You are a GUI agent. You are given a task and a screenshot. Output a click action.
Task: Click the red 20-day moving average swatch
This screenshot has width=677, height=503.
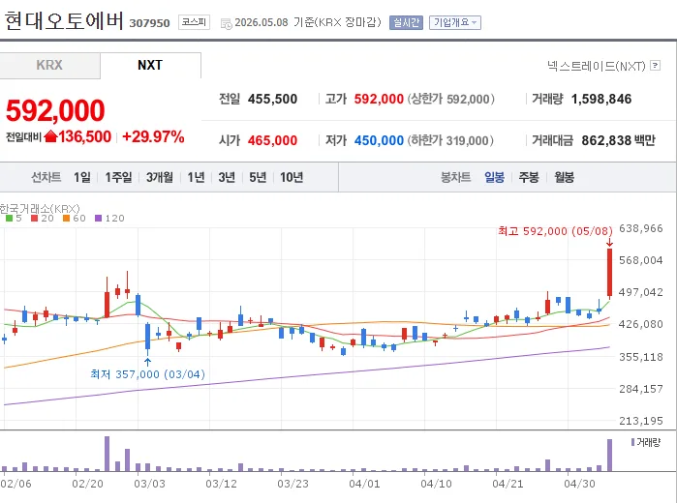click(35, 219)
